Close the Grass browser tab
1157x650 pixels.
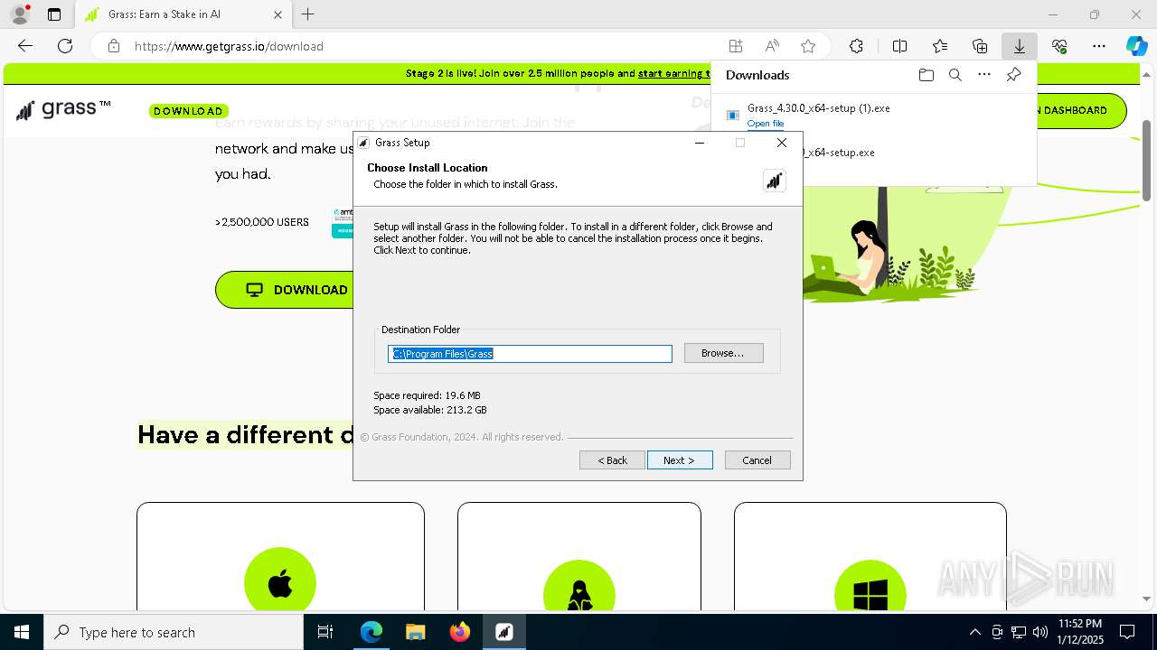coord(277,14)
